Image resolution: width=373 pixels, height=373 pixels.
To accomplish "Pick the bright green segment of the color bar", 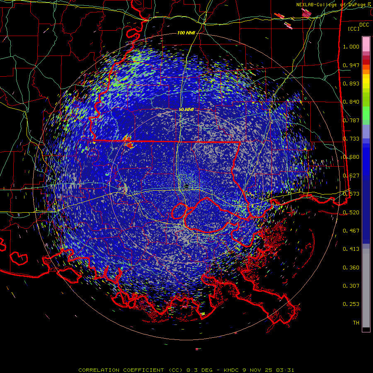I will [x=366, y=113].
